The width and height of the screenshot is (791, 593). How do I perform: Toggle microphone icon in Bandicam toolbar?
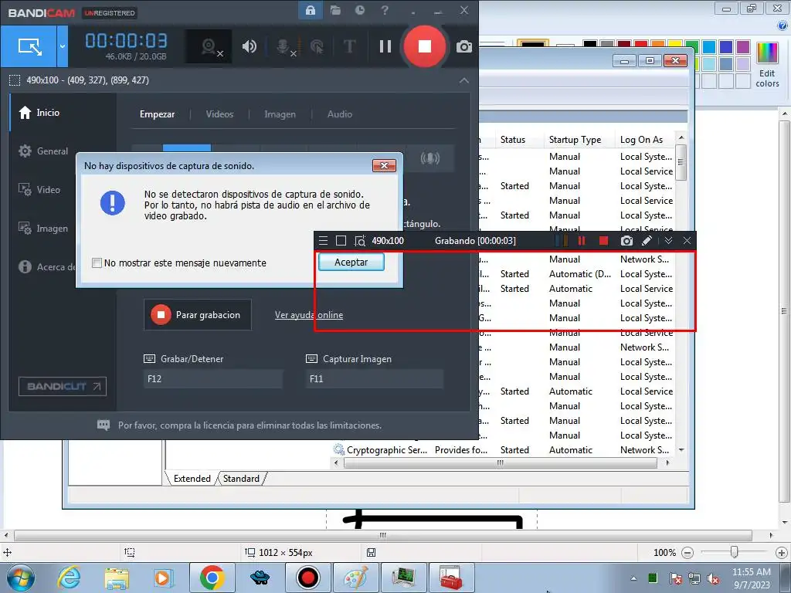[x=284, y=46]
